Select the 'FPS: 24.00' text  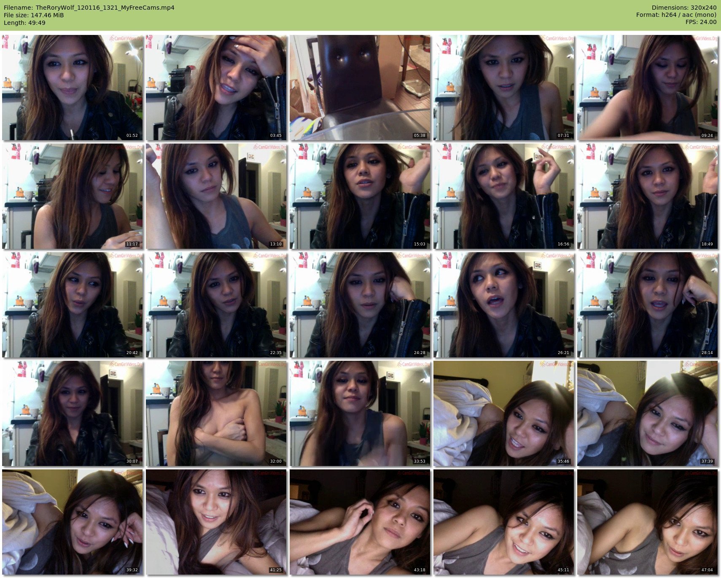(x=701, y=22)
